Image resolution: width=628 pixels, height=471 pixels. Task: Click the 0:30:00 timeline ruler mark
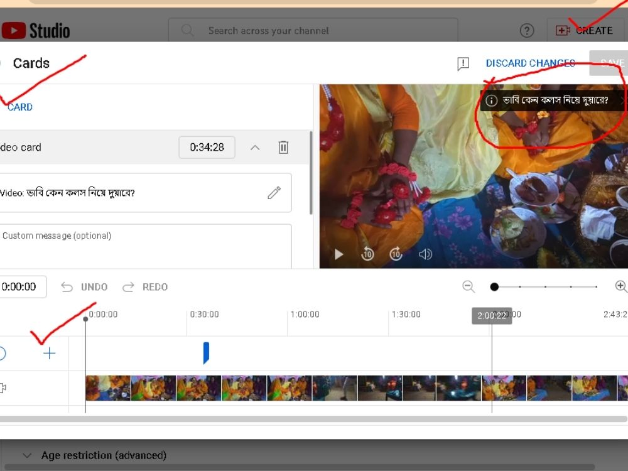click(x=204, y=315)
